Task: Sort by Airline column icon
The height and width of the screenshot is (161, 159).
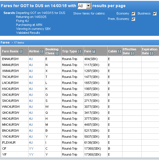Action: 42,51
